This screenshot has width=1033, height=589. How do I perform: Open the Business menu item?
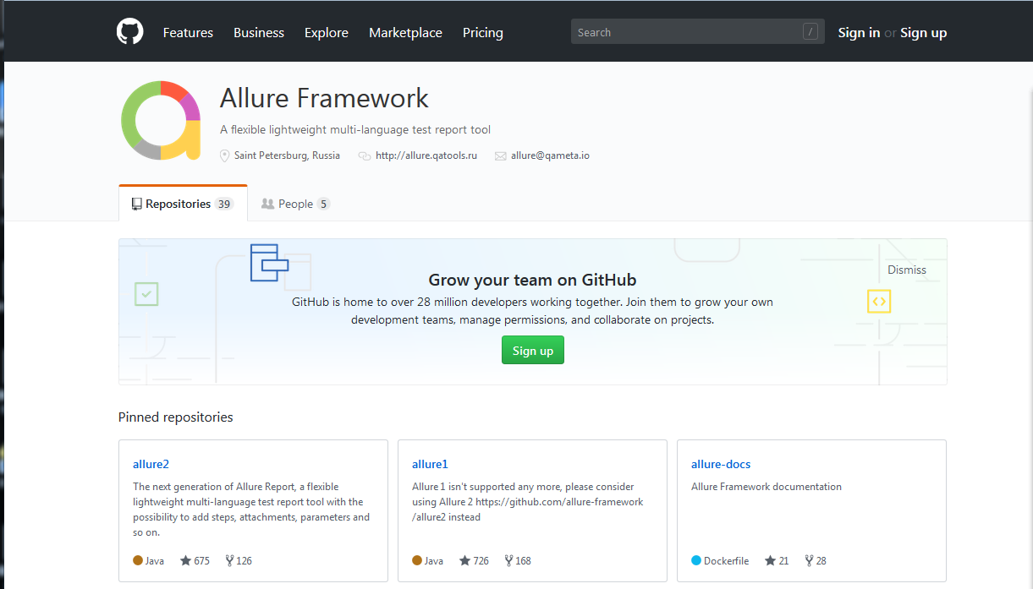click(x=259, y=32)
